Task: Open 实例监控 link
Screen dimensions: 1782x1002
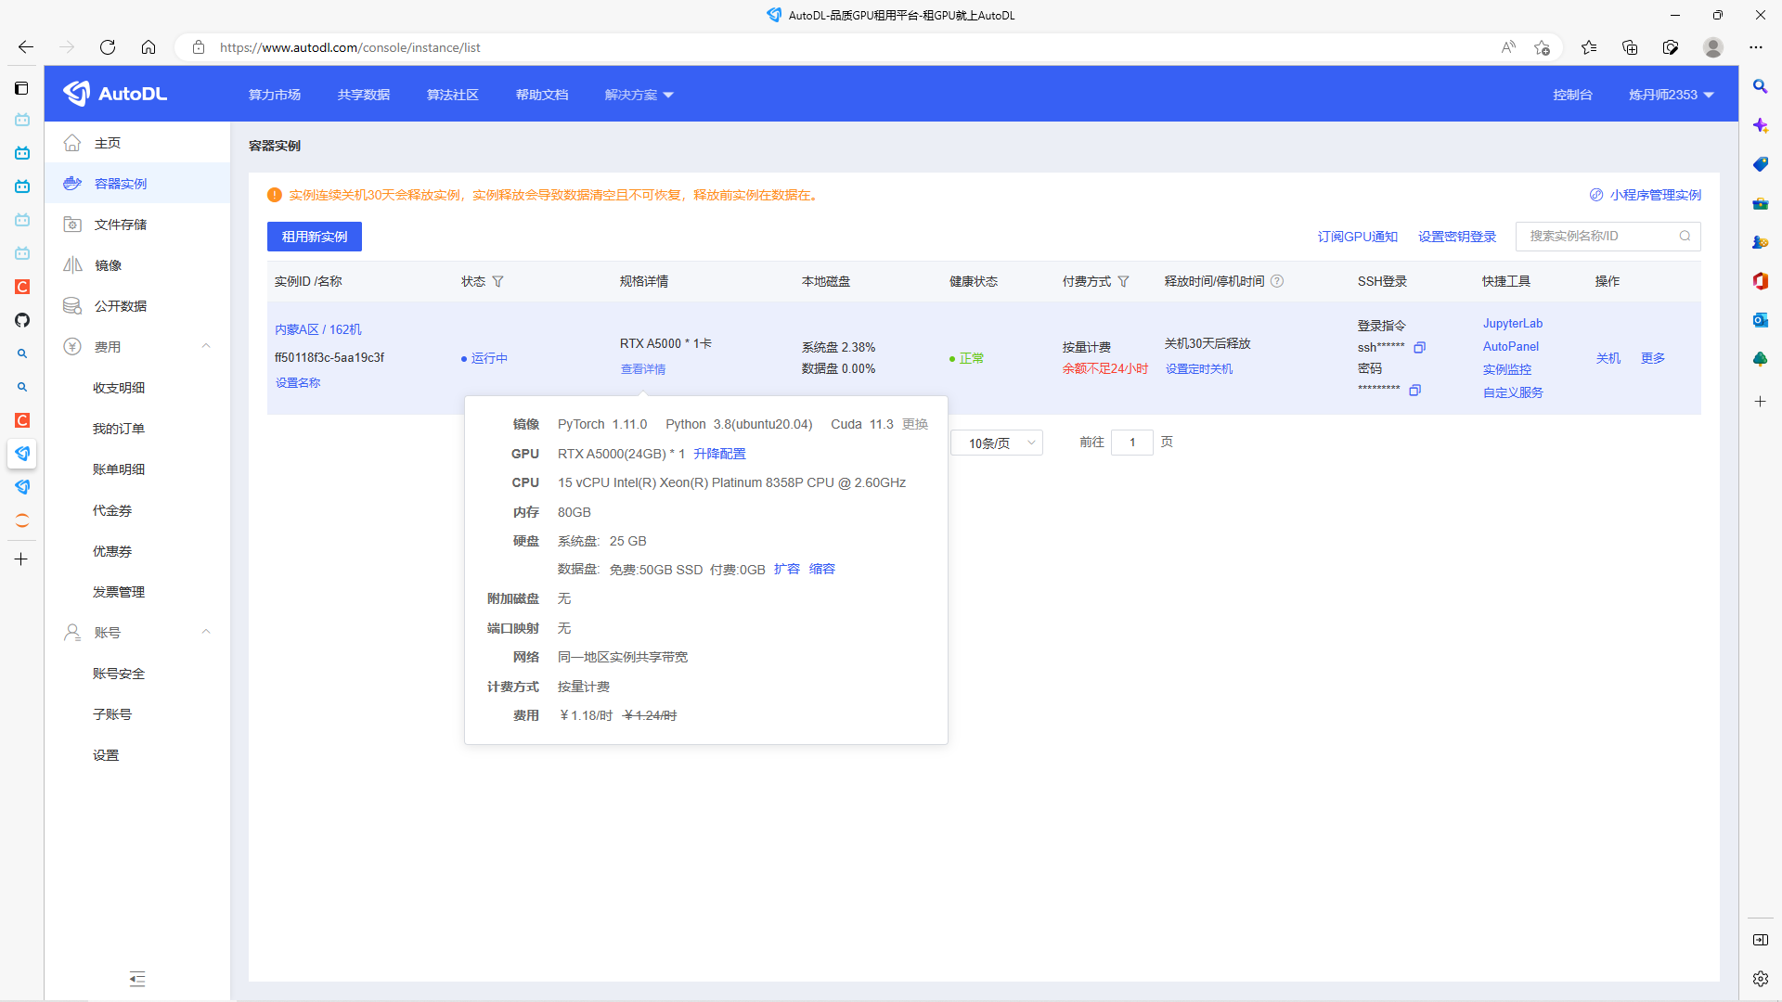Action: pos(1506,369)
